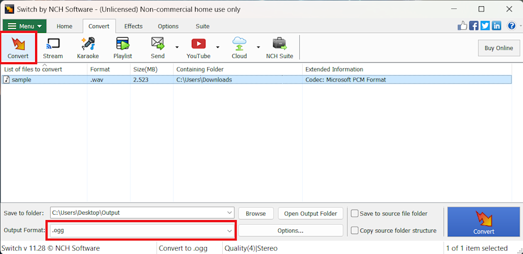The width and height of the screenshot is (523, 254).
Task: Expand the arrow next to Help icon
Action: coord(520,26)
